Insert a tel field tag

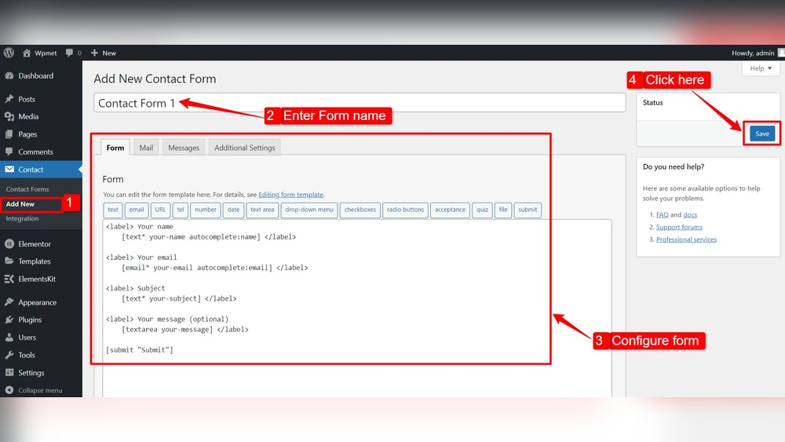pos(181,210)
